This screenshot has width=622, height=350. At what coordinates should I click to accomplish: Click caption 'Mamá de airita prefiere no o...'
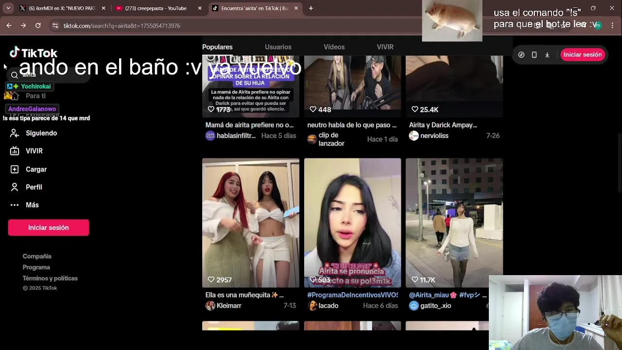tap(249, 125)
